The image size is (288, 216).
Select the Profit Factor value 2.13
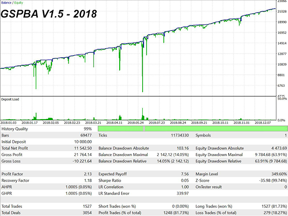pyautogui.click(x=87, y=174)
